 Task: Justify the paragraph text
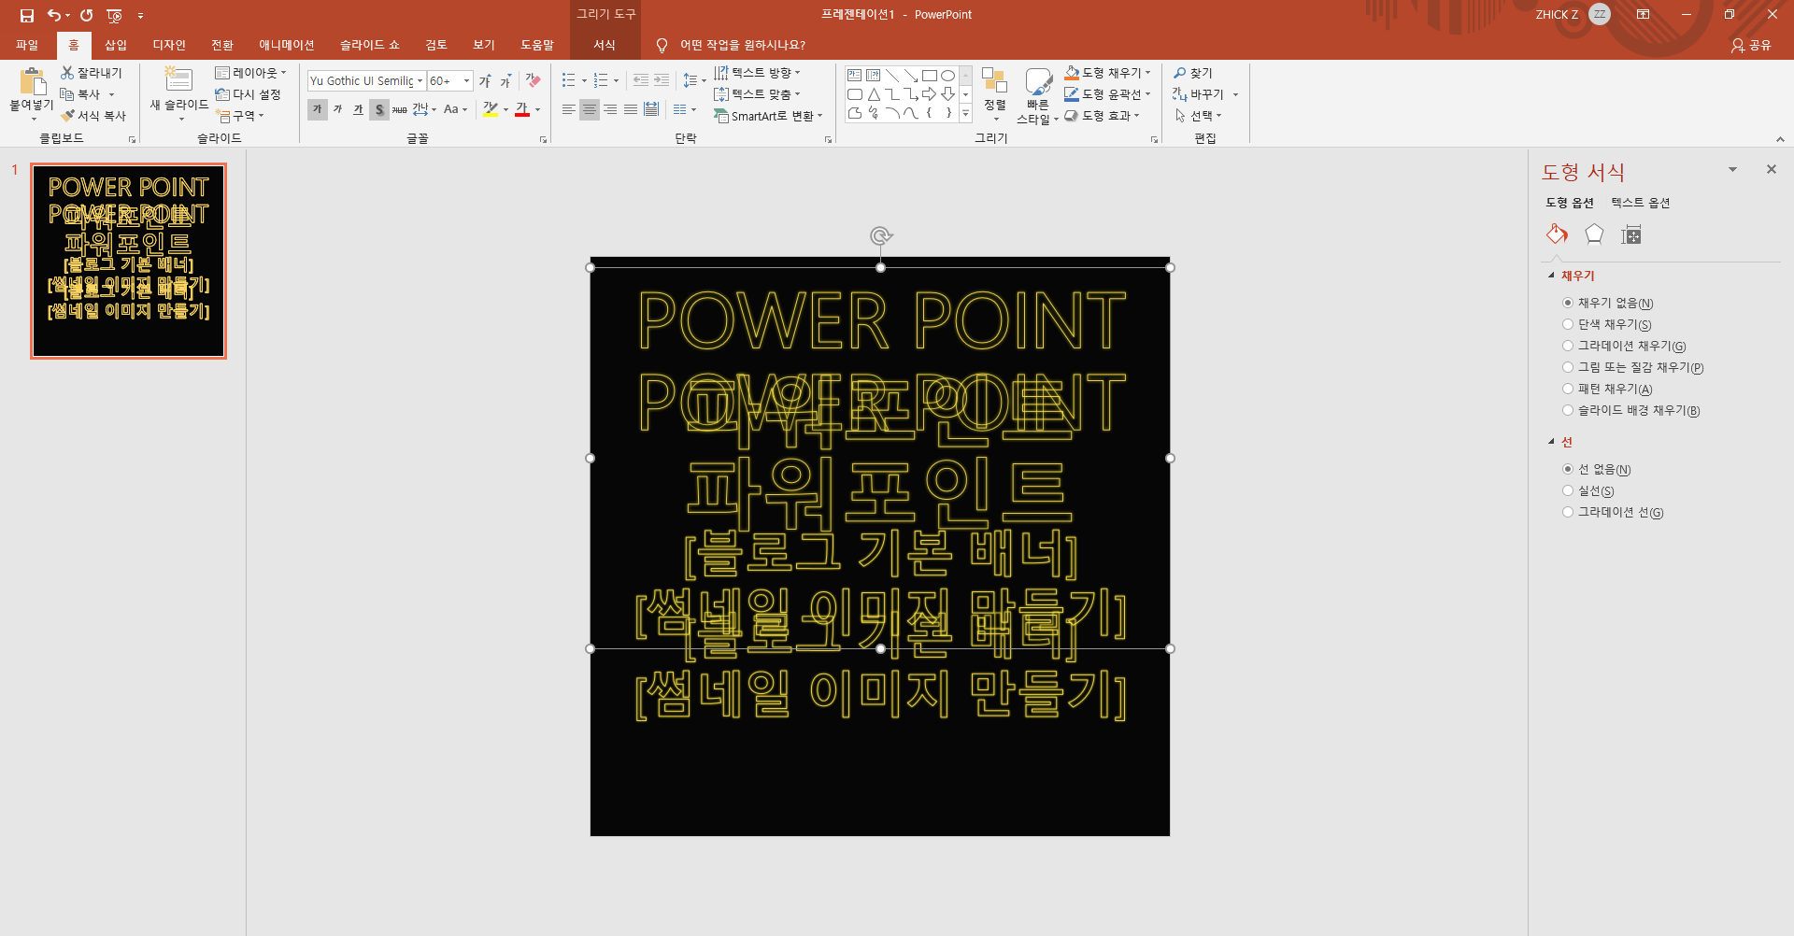point(631,109)
